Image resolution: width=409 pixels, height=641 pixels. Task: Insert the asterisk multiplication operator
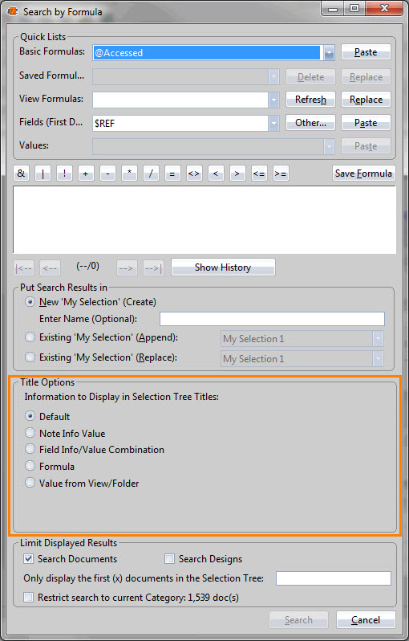click(129, 174)
